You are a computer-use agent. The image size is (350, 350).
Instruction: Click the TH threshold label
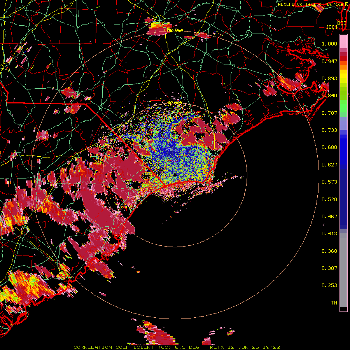(334, 303)
